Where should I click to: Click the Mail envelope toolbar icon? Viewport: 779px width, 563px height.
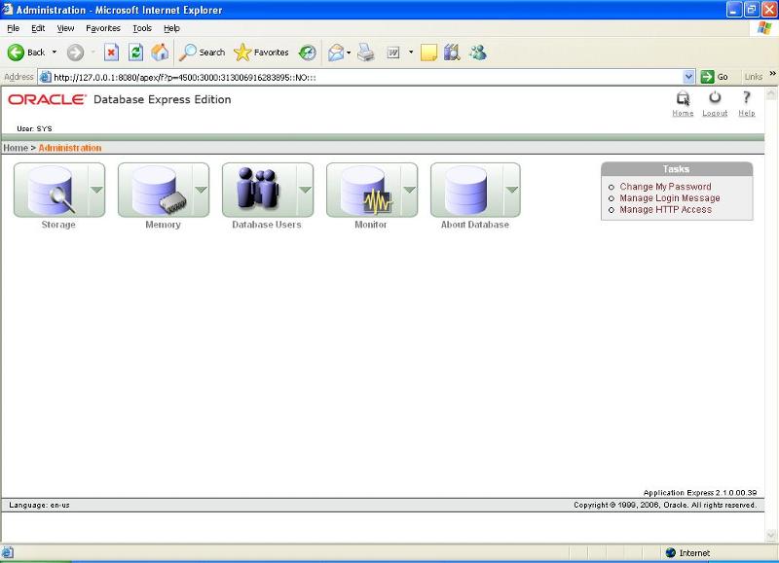336,53
